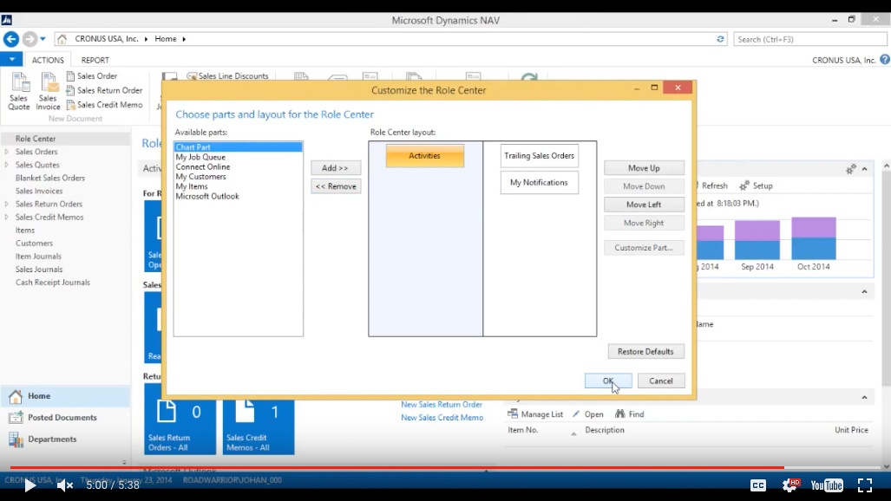Expand CRONUS USA breadcrumb arrow

[x=146, y=39]
